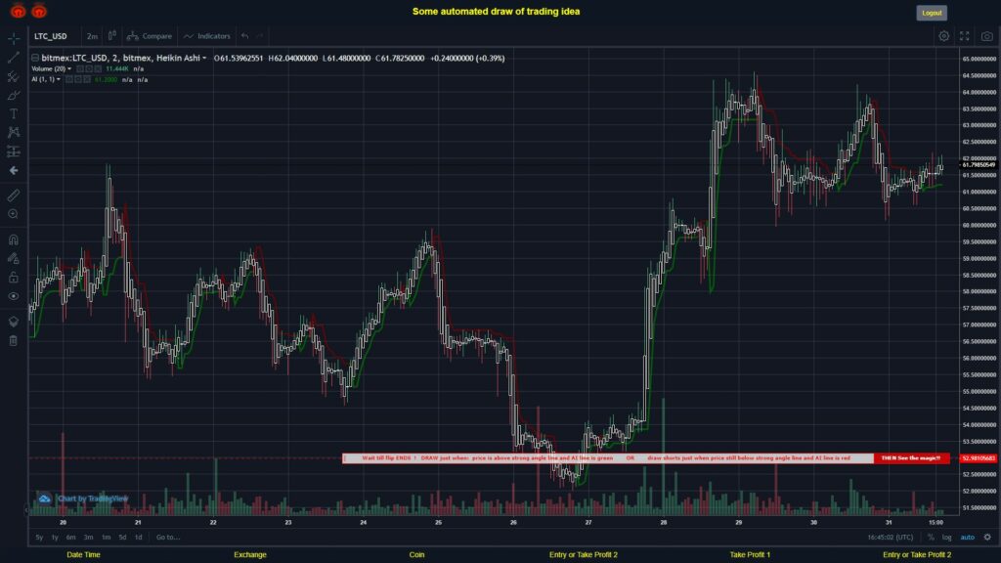This screenshot has width=1001, height=563.
Task: Toggle log scale
Action: click(x=946, y=538)
